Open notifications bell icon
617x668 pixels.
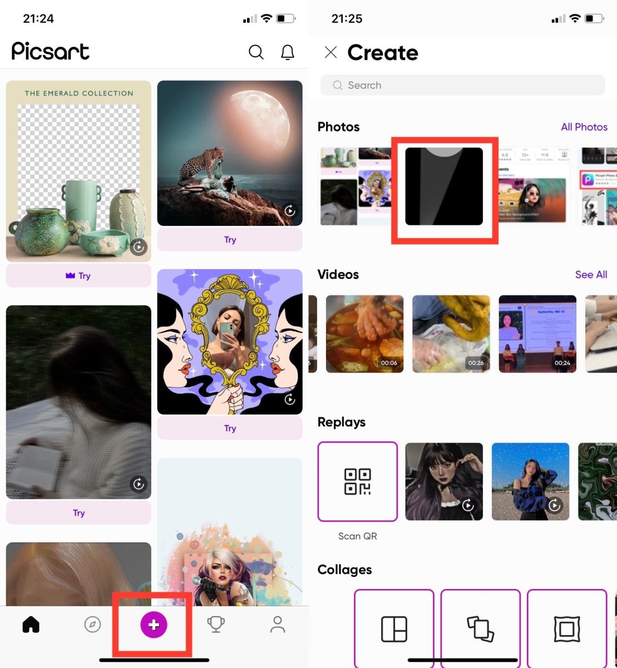click(x=288, y=52)
